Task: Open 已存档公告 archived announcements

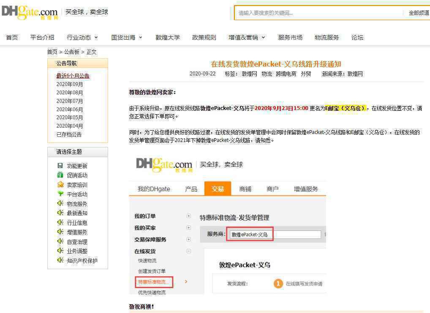Action: (x=69, y=134)
